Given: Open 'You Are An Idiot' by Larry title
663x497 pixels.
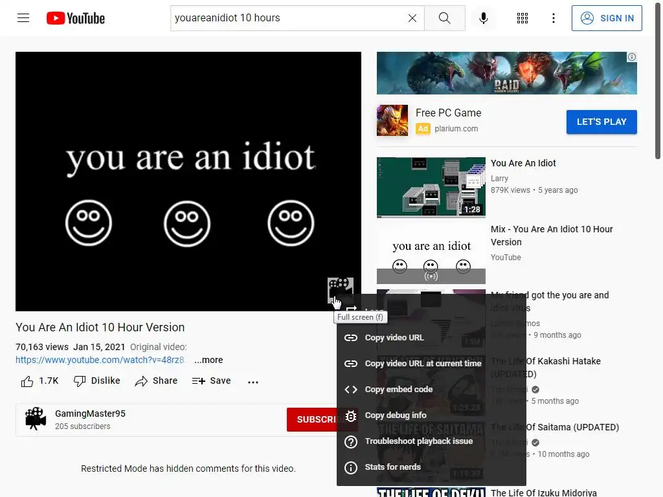Looking at the screenshot, I should pyautogui.click(x=523, y=163).
